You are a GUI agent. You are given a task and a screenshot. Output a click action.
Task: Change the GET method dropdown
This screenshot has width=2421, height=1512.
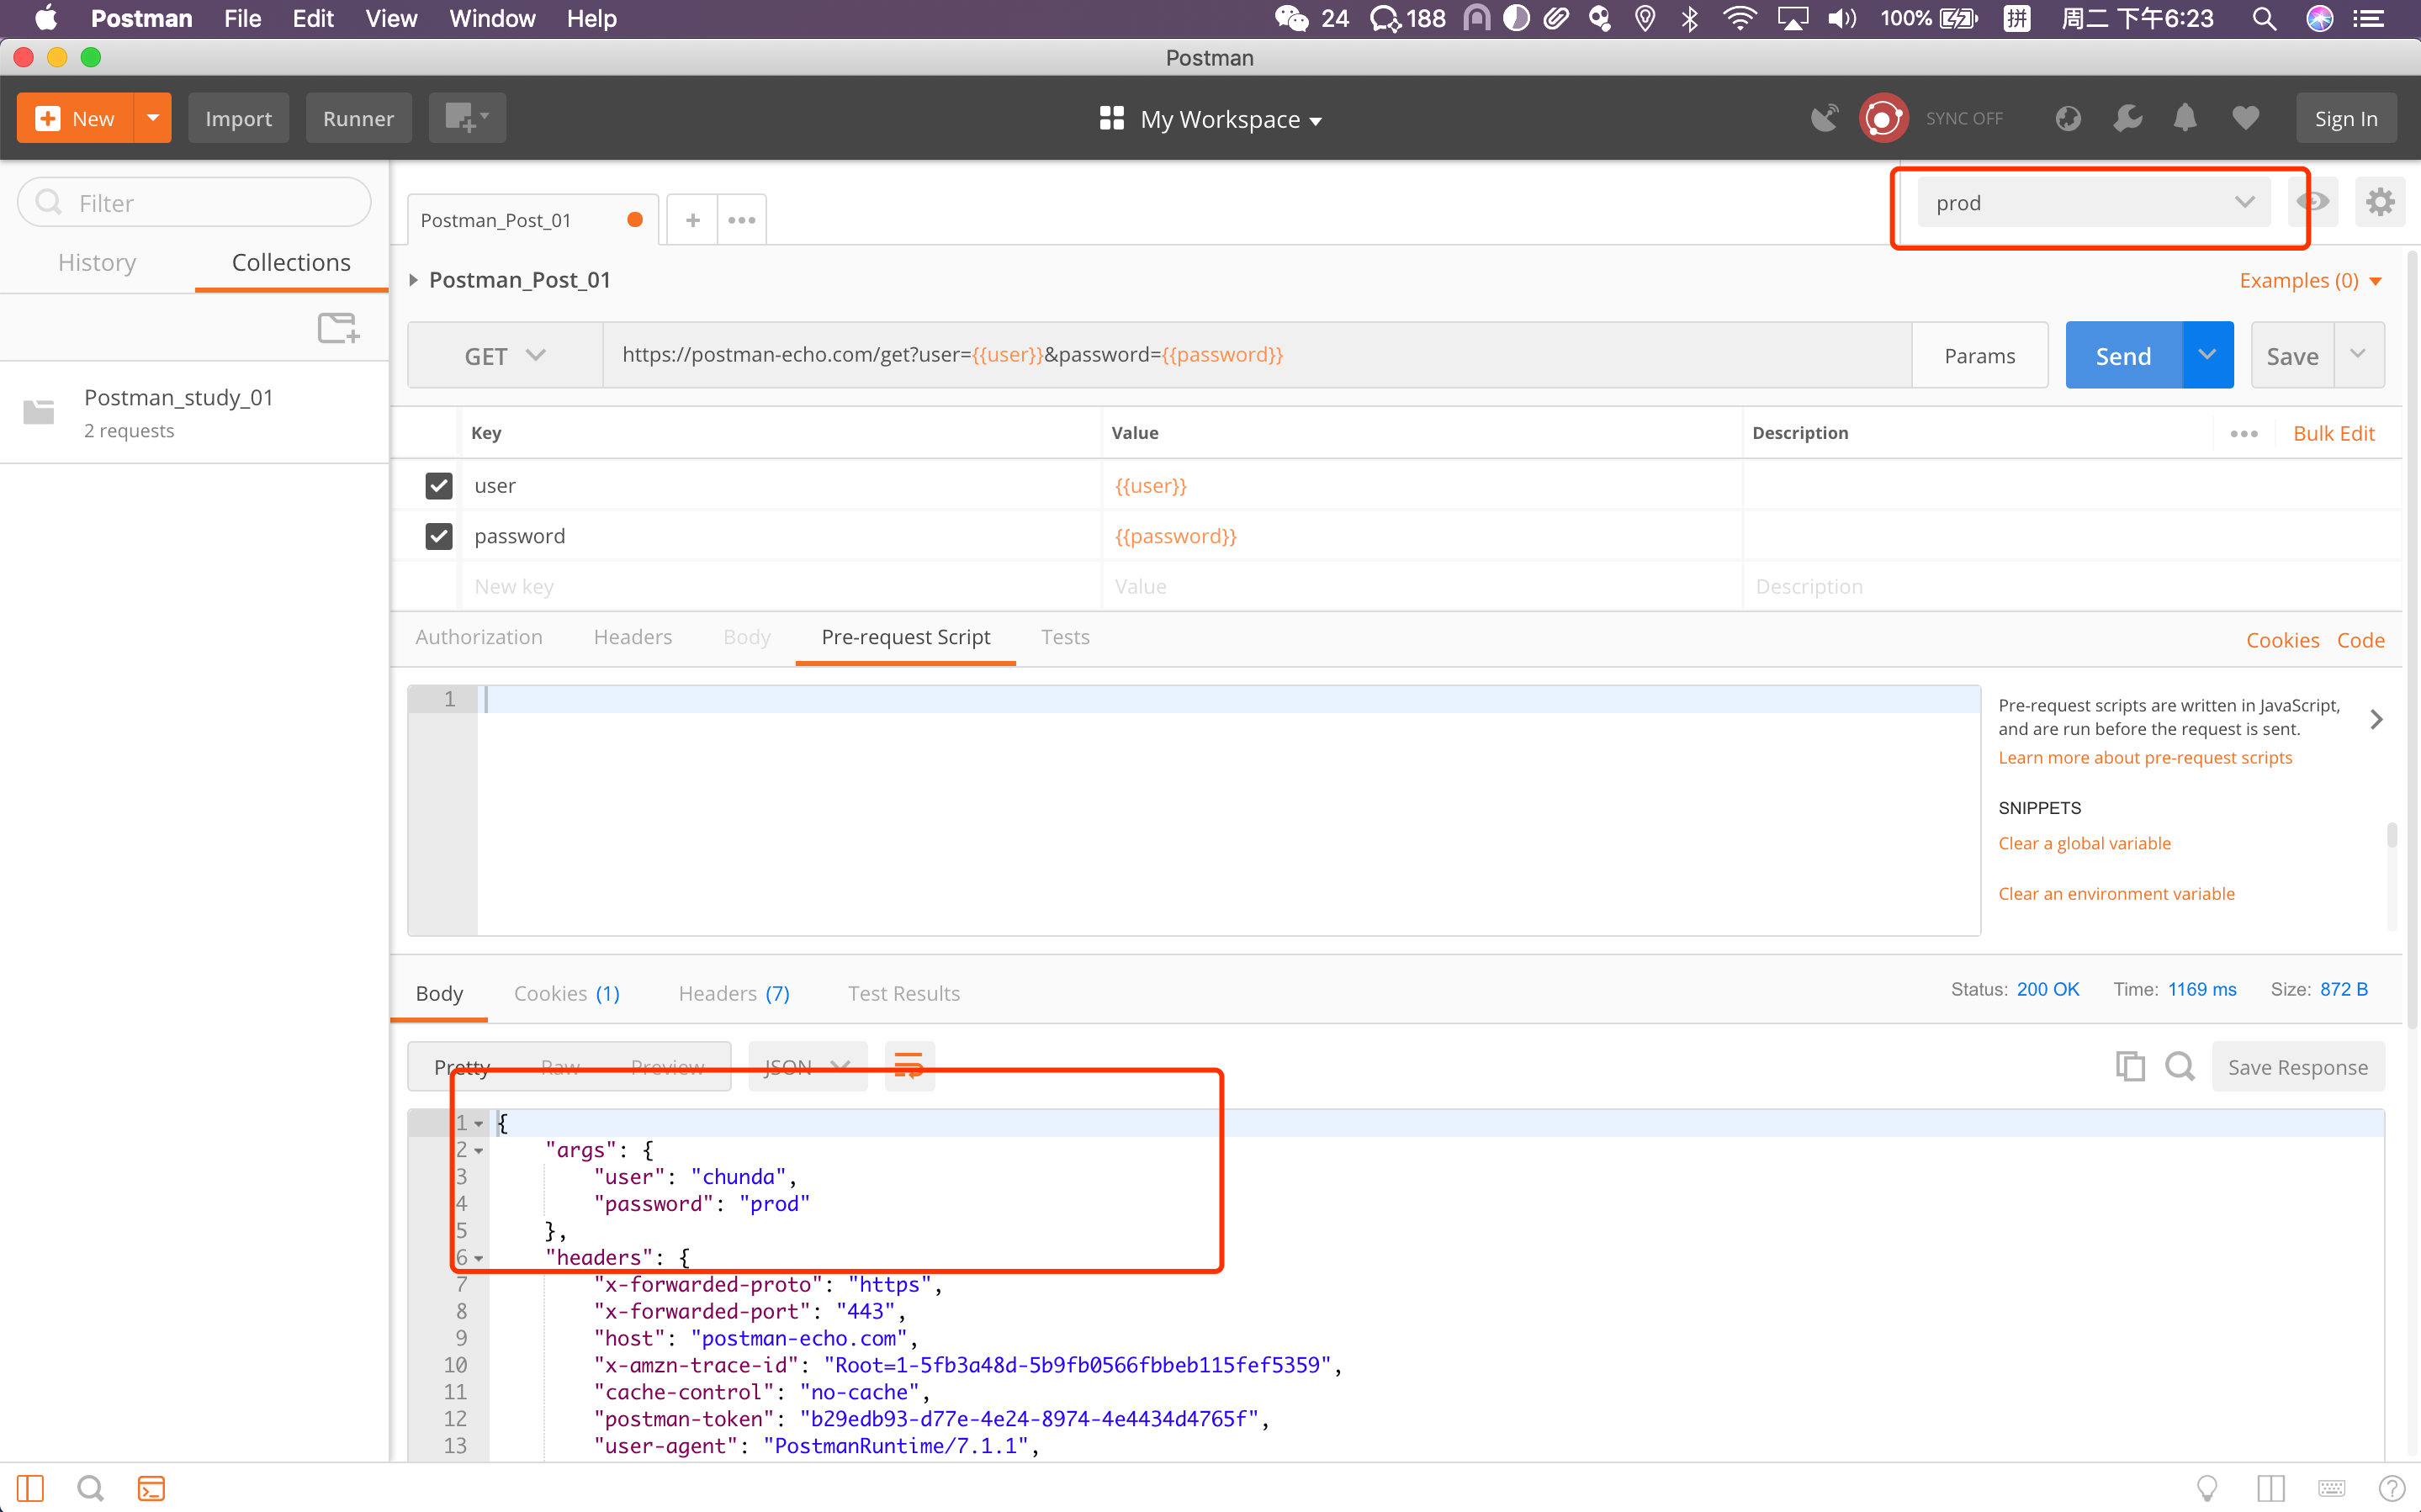pos(505,355)
